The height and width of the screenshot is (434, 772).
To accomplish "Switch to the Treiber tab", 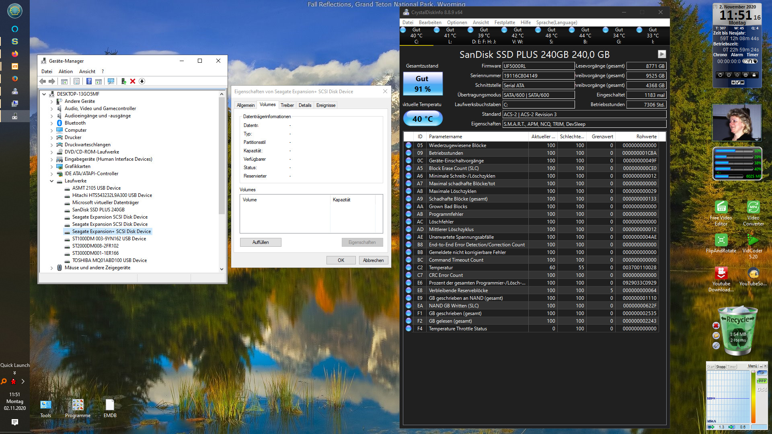I will 287,105.
